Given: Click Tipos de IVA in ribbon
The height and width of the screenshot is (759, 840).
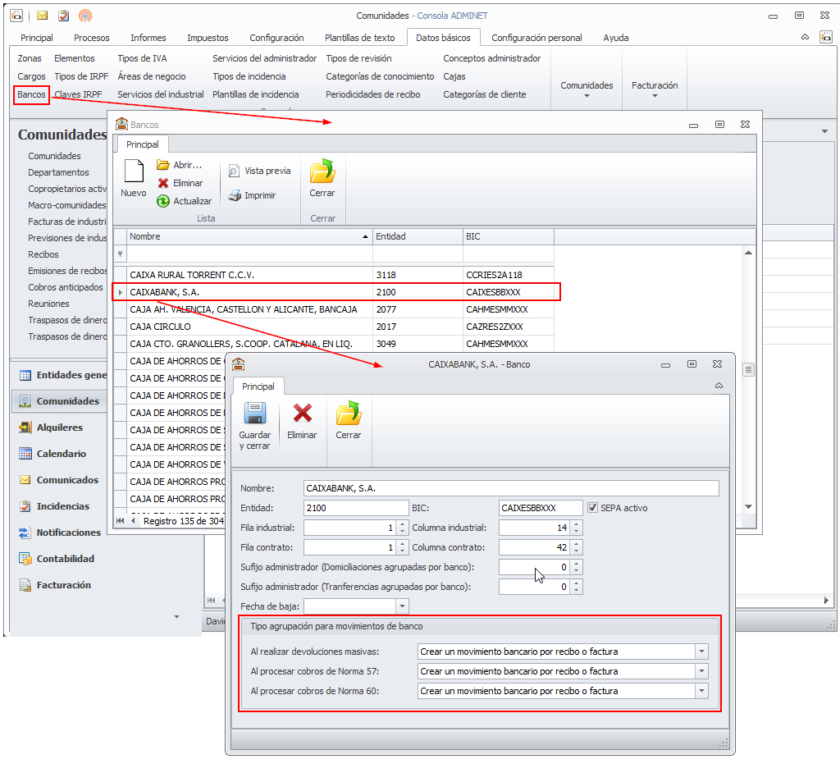Looking at the screenshot, I should [142, 58].
